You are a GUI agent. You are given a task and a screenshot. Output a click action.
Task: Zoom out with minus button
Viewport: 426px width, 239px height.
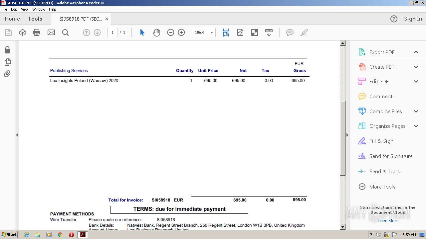(x=171, y=33)
